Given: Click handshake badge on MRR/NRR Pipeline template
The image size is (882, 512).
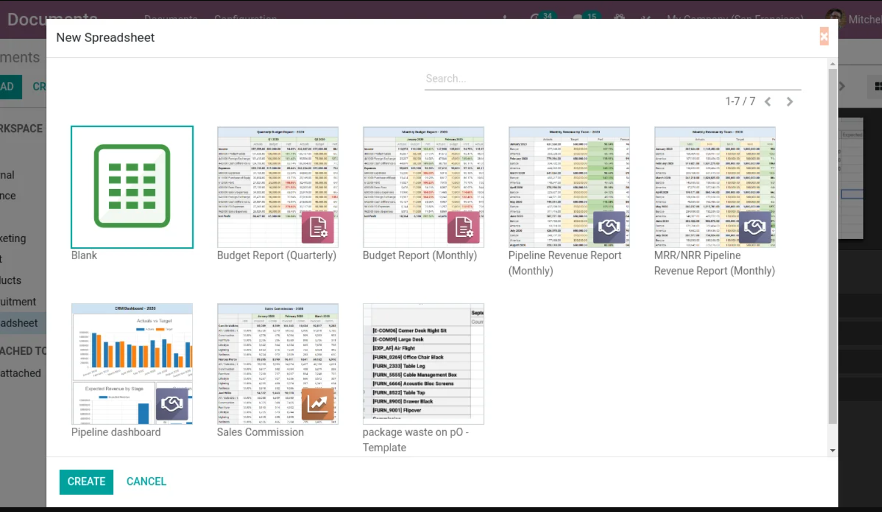Looking at the screenshot, I should [x=755, y=227].
